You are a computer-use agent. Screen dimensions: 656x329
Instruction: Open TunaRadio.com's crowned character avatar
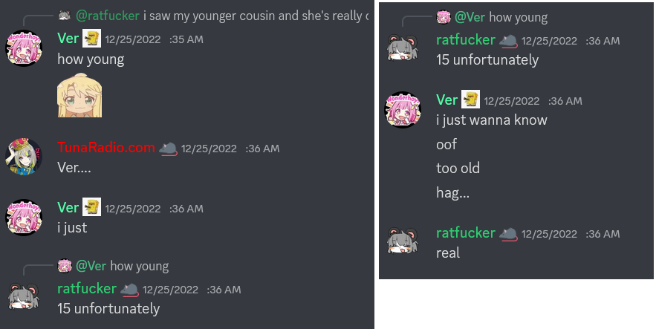point(24,157)
